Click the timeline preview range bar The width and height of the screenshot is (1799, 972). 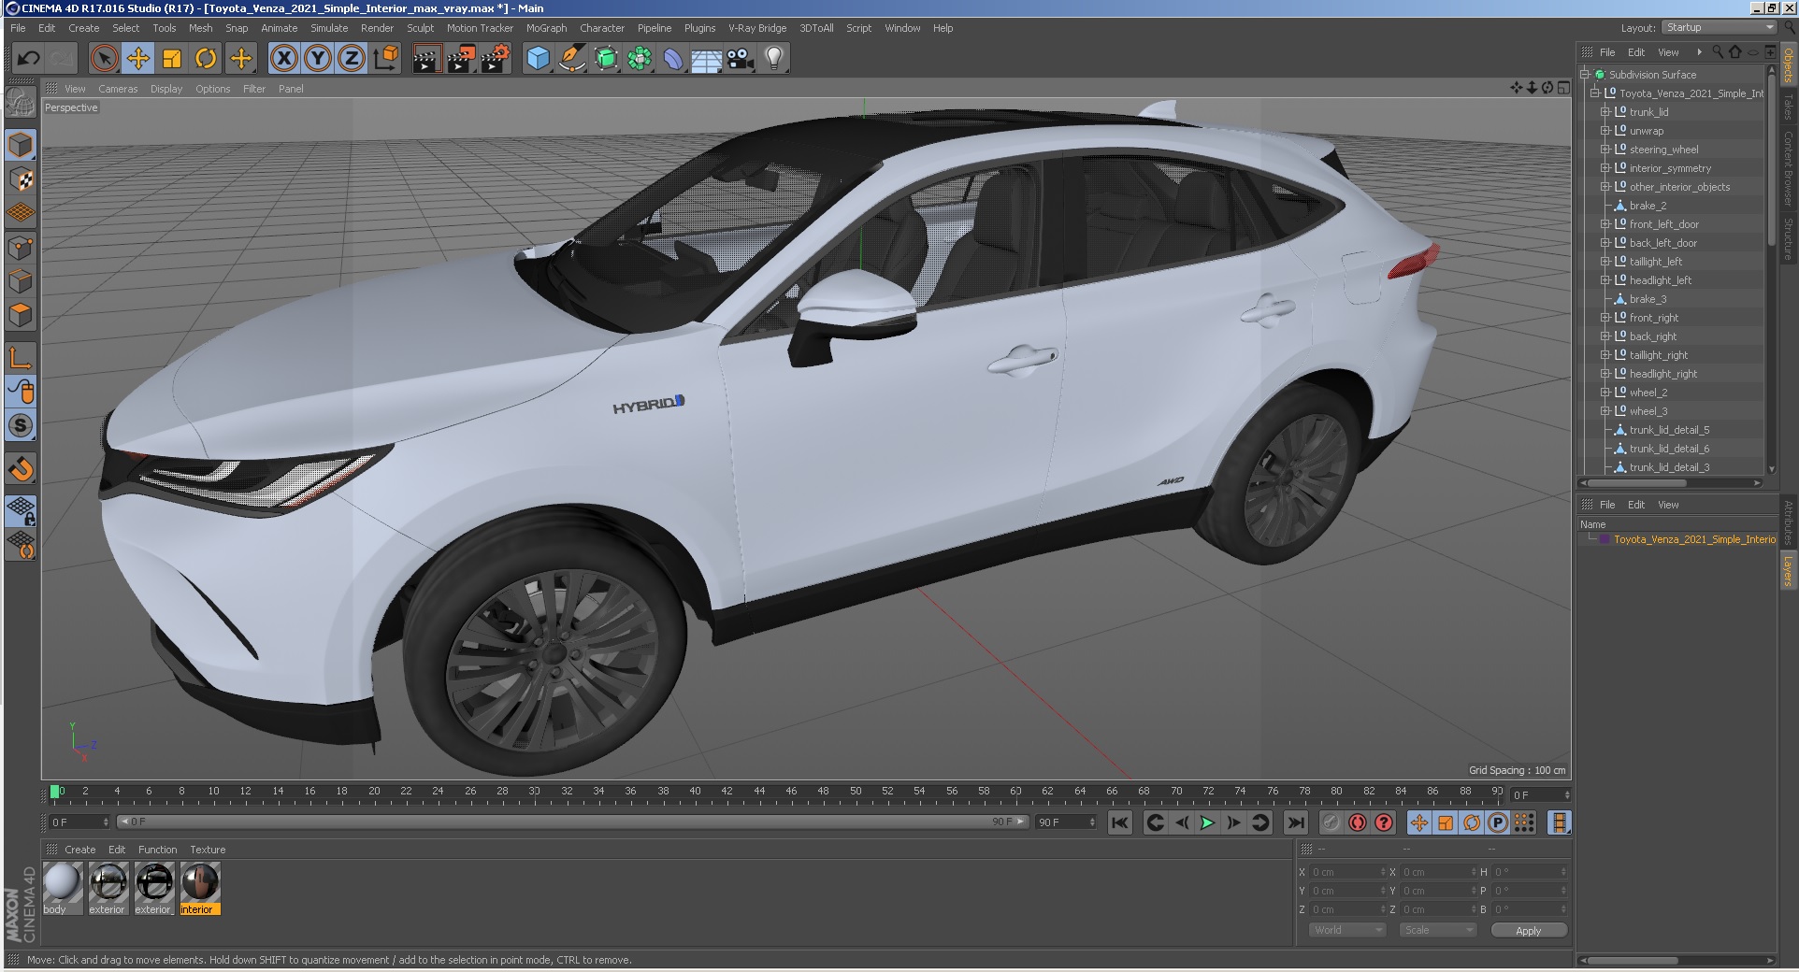click(572, 822)
